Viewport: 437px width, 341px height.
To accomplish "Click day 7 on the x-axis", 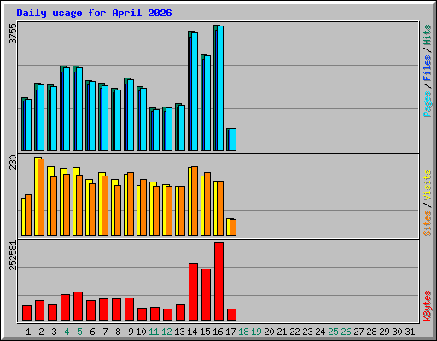I will (105, 332).
